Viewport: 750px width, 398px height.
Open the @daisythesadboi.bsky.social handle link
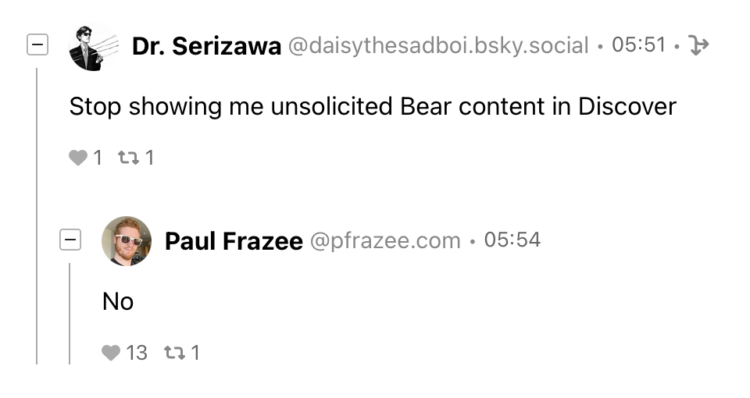point(438,46)
